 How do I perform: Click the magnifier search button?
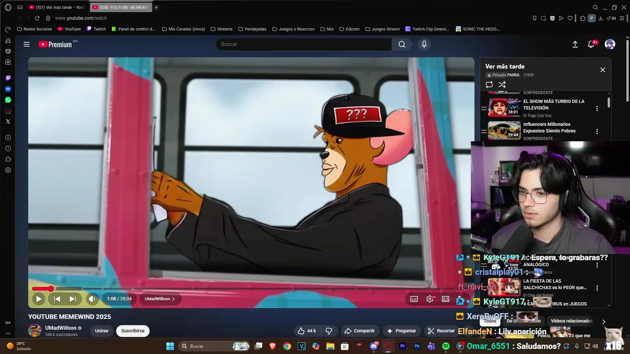point(402,44)
